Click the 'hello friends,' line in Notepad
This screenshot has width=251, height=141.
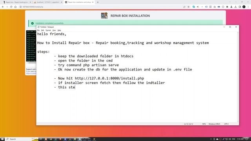(52, 34)
